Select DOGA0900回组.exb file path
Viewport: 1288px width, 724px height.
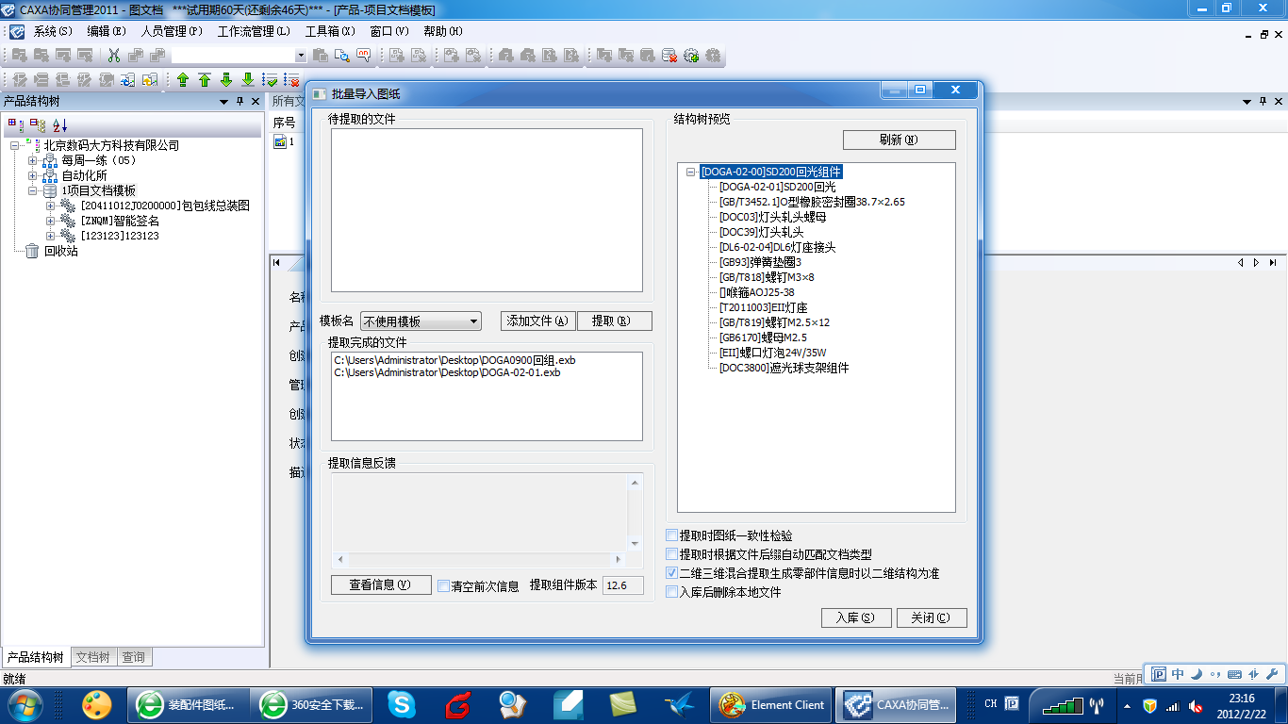coord(454,360)
